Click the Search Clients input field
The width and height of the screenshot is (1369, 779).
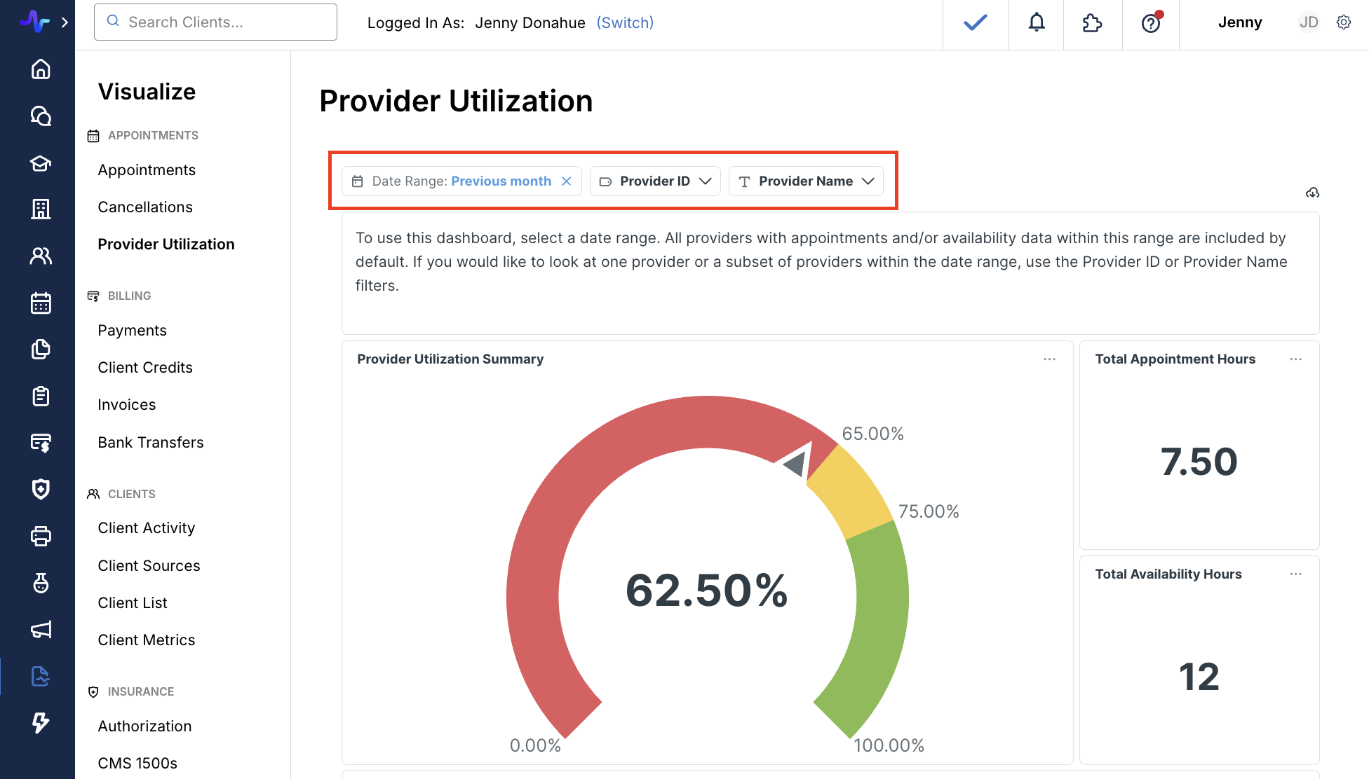coord(215,22)
